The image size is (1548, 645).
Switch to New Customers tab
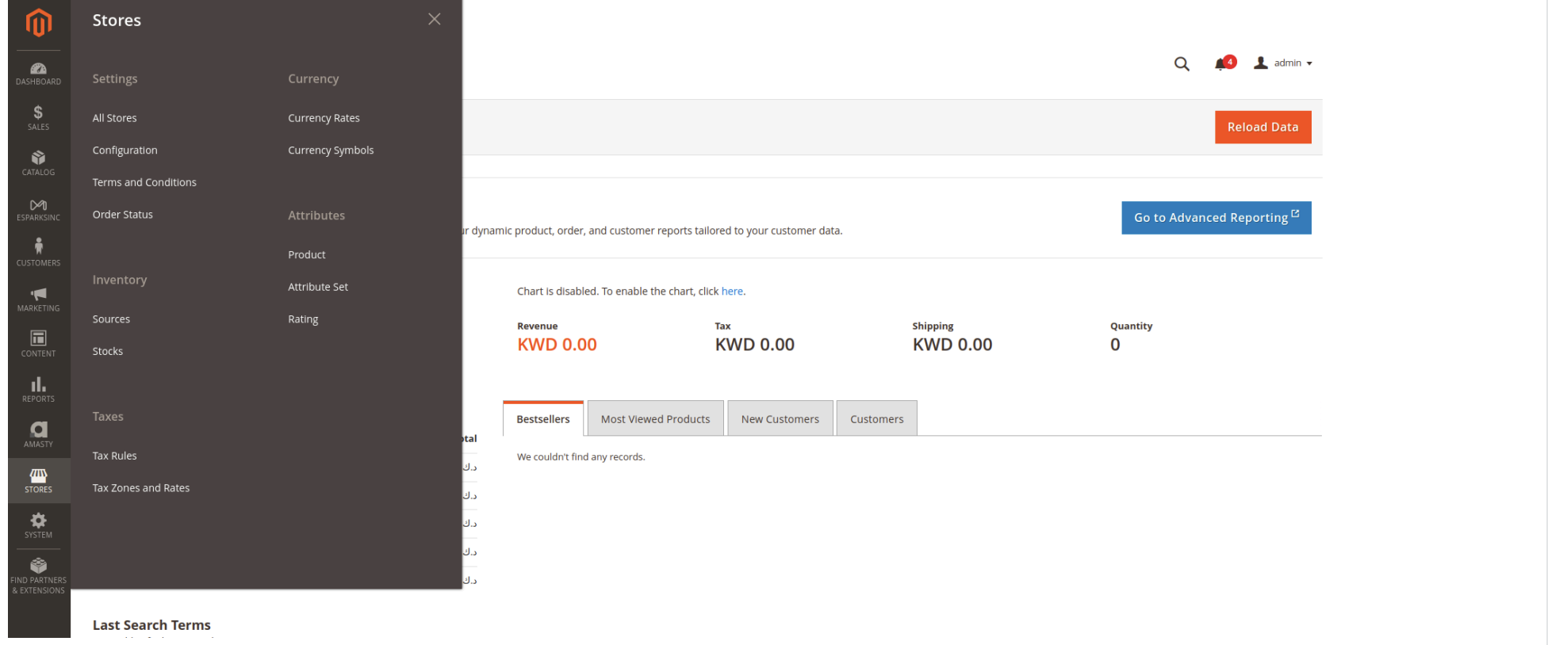[780, 419]
